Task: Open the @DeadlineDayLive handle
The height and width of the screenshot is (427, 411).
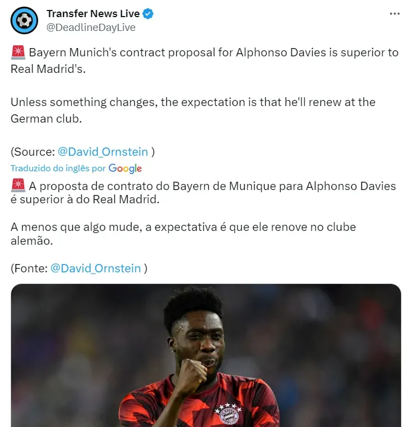Action: pyautogui.click(x=91, y=28)
